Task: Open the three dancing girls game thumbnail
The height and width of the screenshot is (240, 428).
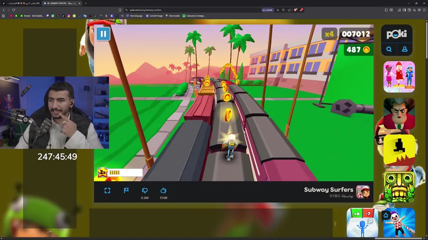Action: click(399, 77)
